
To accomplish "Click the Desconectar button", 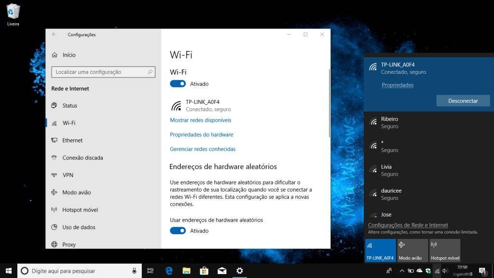I will pyautogui.click(x=463, y=101).
